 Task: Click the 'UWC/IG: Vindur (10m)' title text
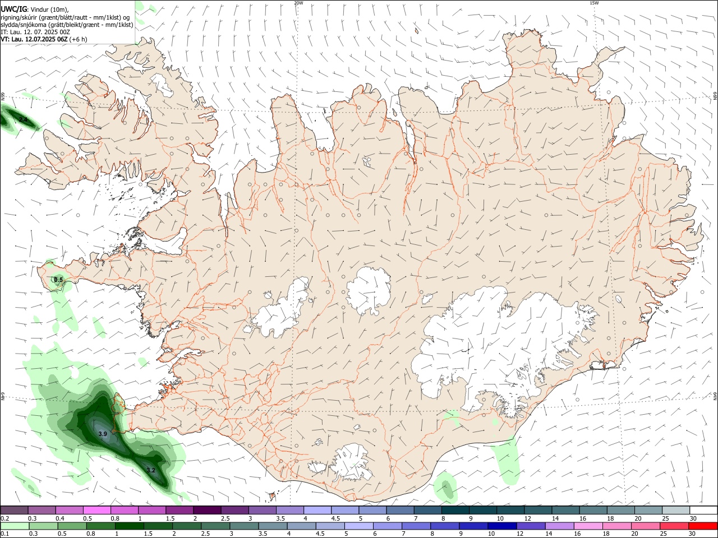pos(35,9)
